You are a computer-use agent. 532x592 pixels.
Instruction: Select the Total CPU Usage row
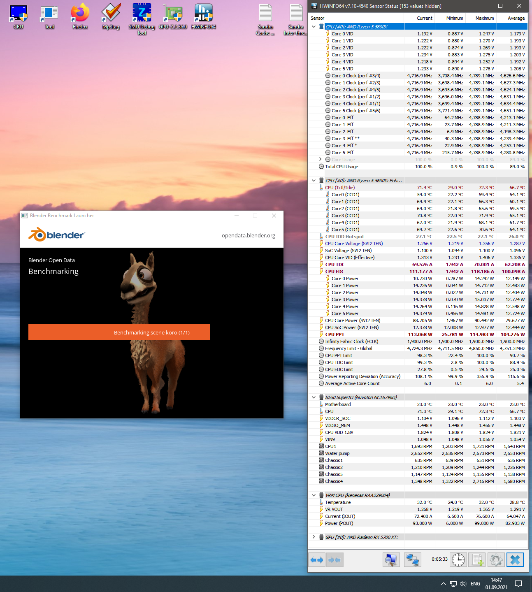pos(418,167)
